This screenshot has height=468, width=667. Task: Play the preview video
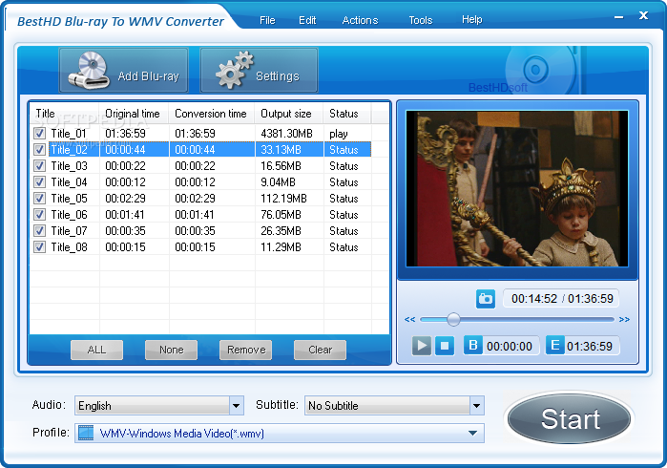[x=422, y=346]
